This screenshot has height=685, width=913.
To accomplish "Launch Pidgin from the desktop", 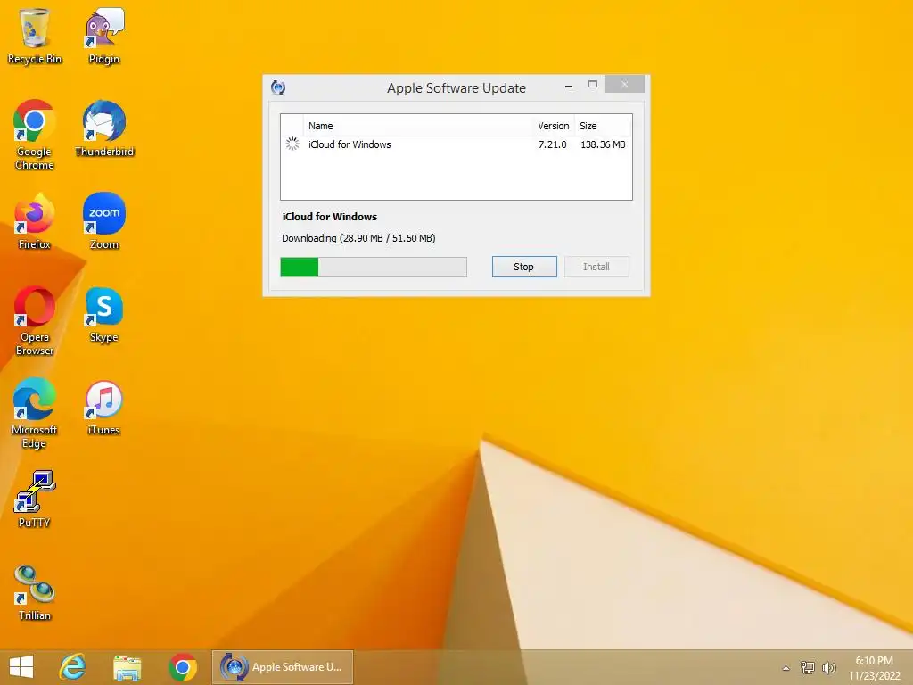I will pyautogui.click(x=104, y=35).
